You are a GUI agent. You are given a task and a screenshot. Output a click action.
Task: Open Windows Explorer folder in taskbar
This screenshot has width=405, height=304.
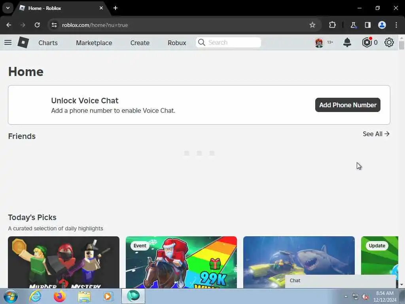coord(84,297)
